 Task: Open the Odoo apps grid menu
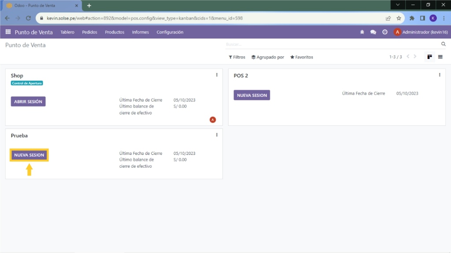tap(8, 32)
